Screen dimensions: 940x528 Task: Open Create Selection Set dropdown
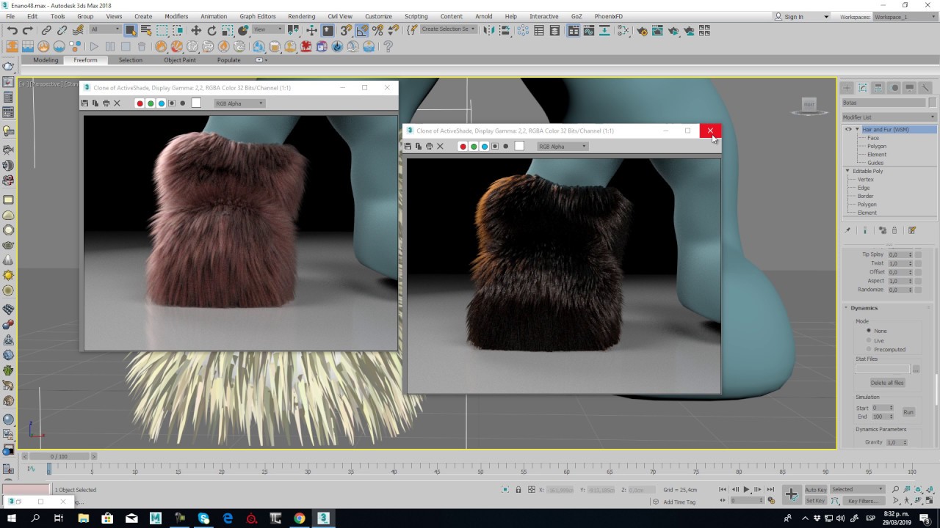point(448,29)
